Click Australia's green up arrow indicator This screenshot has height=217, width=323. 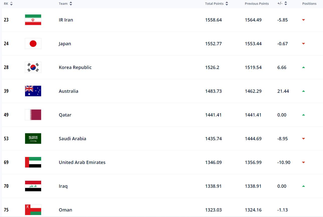[303, 91]
